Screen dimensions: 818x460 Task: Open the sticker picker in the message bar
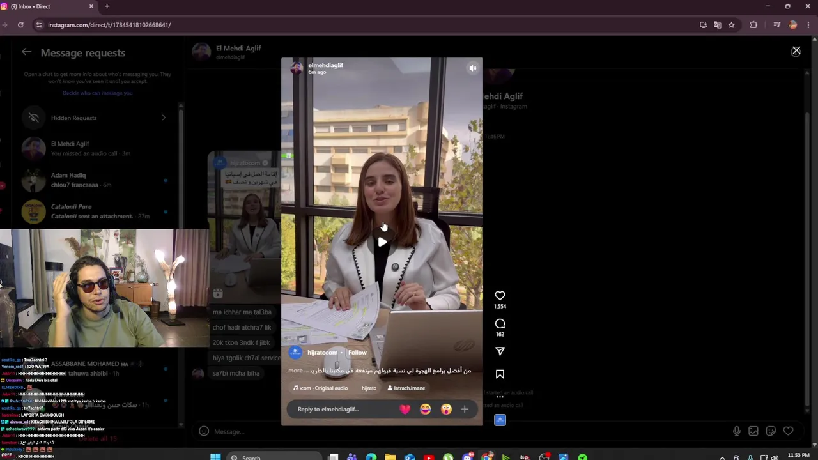tap(771, 431)
